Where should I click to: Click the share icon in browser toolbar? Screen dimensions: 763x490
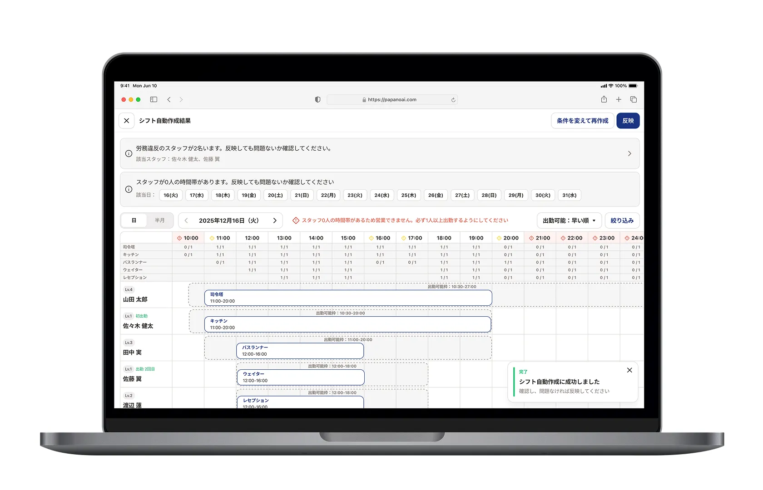(x=604, y=99)
